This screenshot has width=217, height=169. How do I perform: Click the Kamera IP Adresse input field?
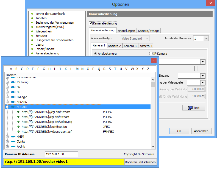(61, 154)
